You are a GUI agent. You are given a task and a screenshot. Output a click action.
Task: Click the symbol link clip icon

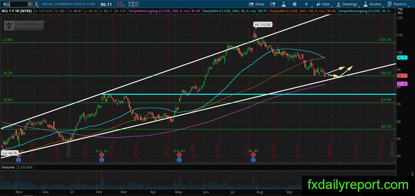[37, 4]
